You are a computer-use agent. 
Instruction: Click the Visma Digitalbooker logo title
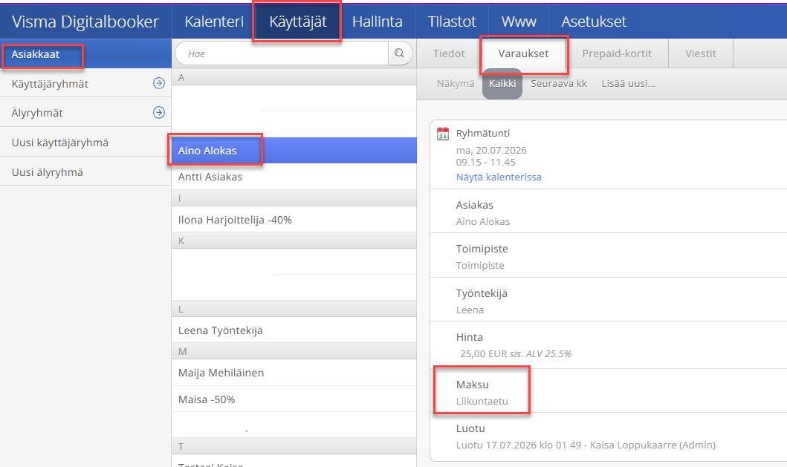point(85,22)
